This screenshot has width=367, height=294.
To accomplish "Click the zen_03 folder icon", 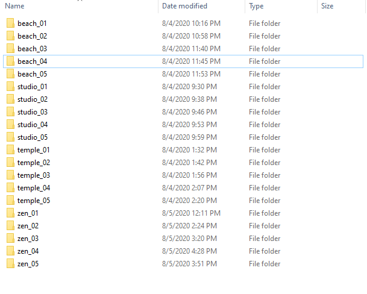I will coord(10,238).
